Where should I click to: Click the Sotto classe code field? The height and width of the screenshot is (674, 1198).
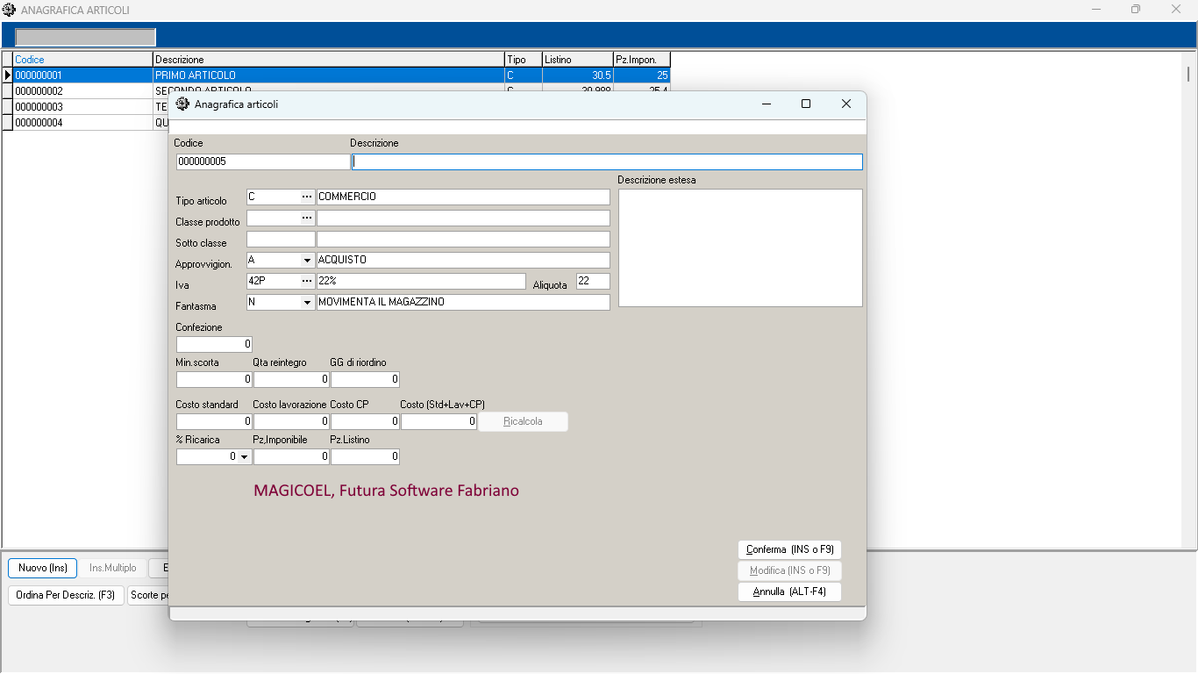coord(281,239)
